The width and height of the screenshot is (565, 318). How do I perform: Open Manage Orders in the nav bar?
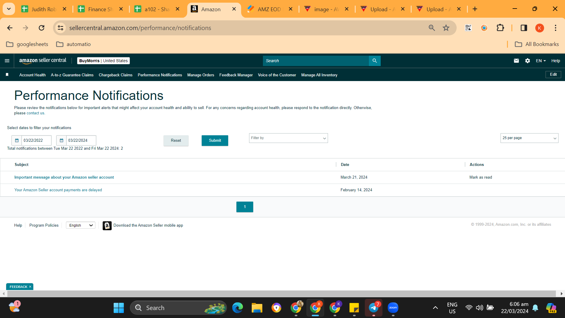point(201,75)
